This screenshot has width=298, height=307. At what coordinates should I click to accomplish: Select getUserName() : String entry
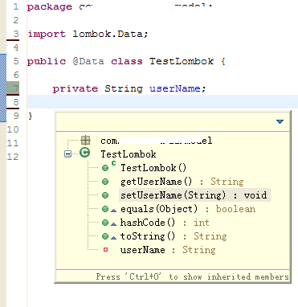[x=182, y=182]
